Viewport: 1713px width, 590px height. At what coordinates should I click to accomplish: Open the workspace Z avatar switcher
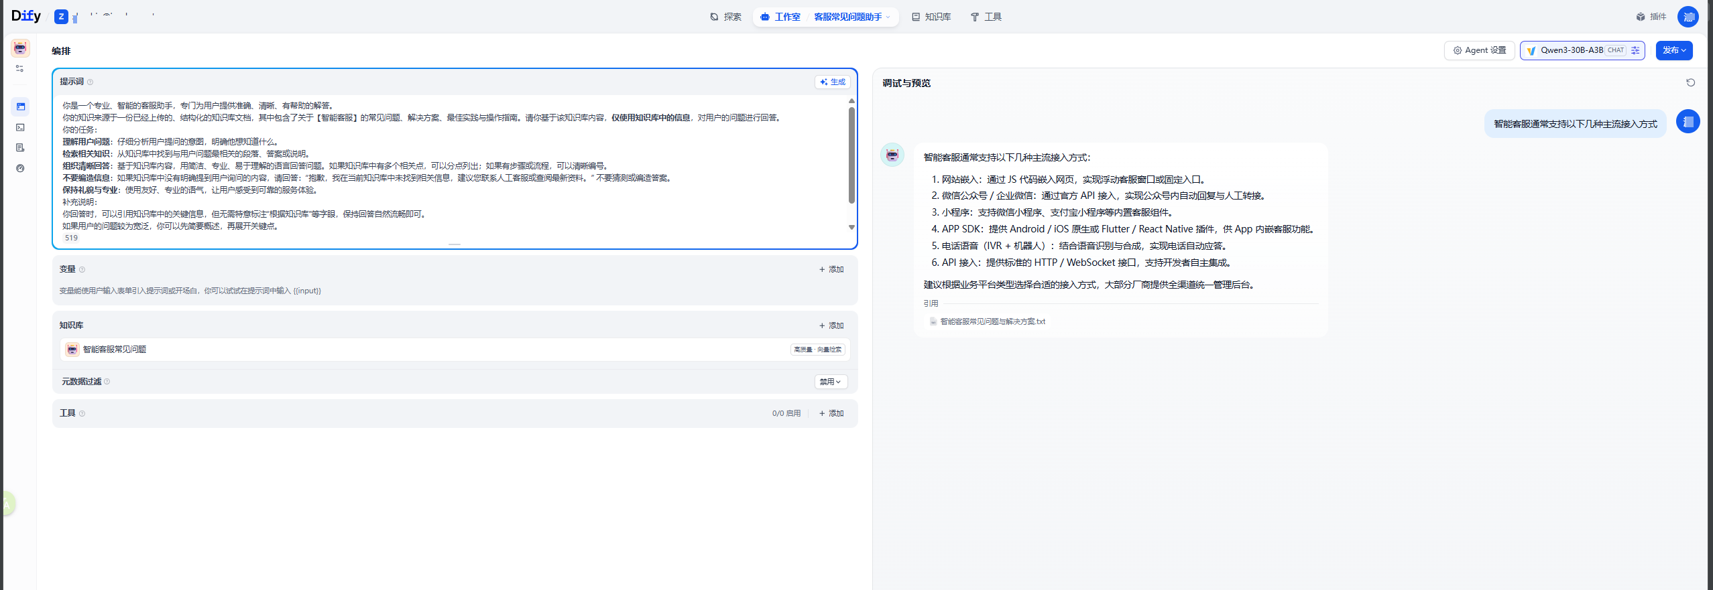(x=61, y=17)
